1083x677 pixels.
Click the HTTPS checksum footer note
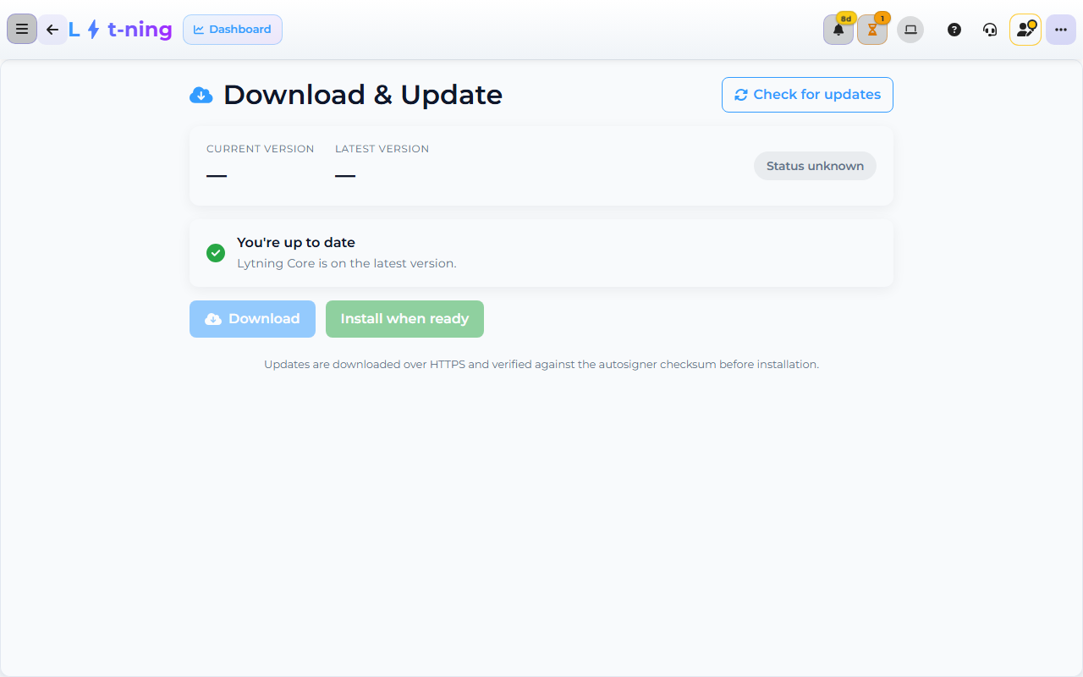pyautogui.click(x=541, y=365)
